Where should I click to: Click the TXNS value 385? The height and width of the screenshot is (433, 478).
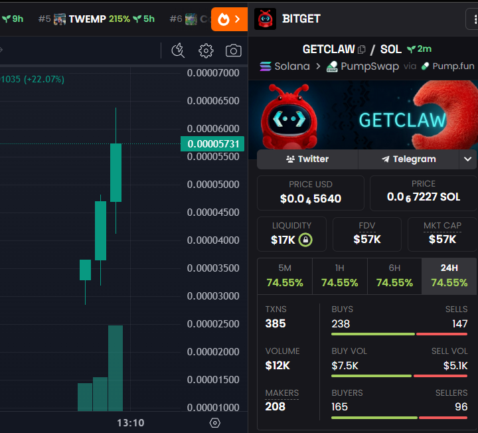click(276, 323)
